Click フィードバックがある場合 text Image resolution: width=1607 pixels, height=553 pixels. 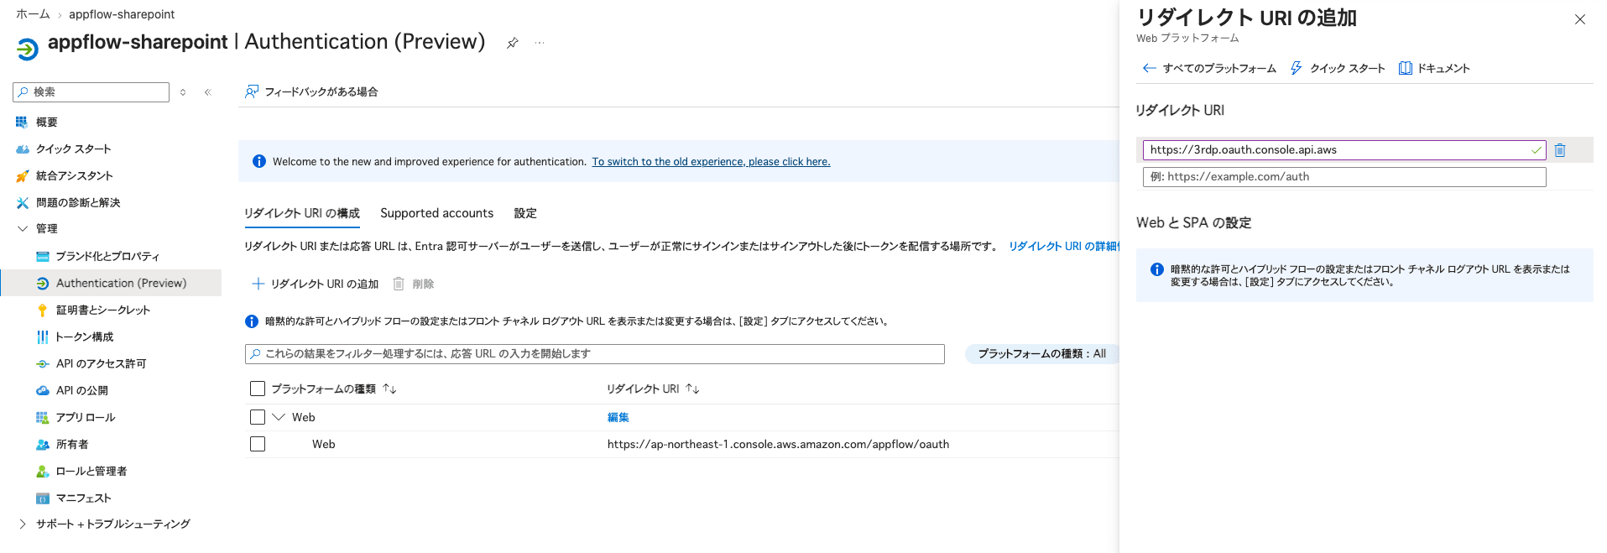tap(321, 92)
